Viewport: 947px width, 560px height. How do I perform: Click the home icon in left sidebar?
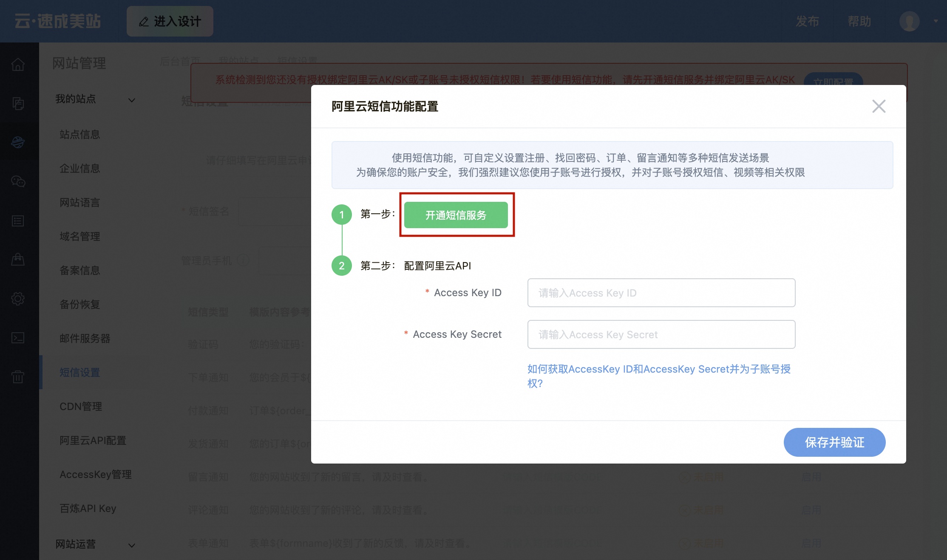[18, 65]
